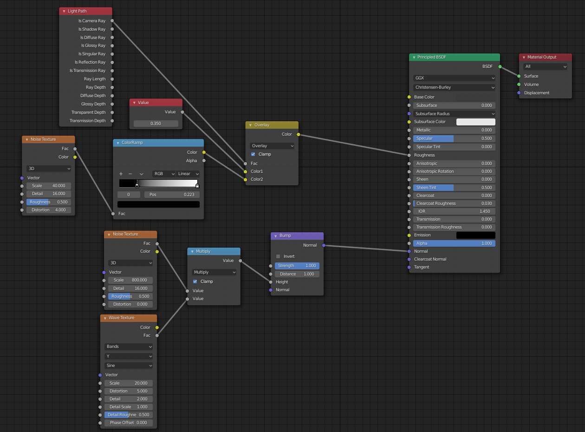Click the Is Camera Ray output socket
This screenshot has width=585, height=432.
(x=112, y=21)
